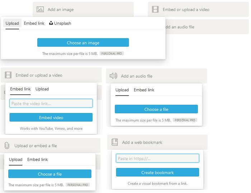This screenshot has width=251, height=193.
Task: Switch to Embed link tab in audio popup
Action: 144,90
